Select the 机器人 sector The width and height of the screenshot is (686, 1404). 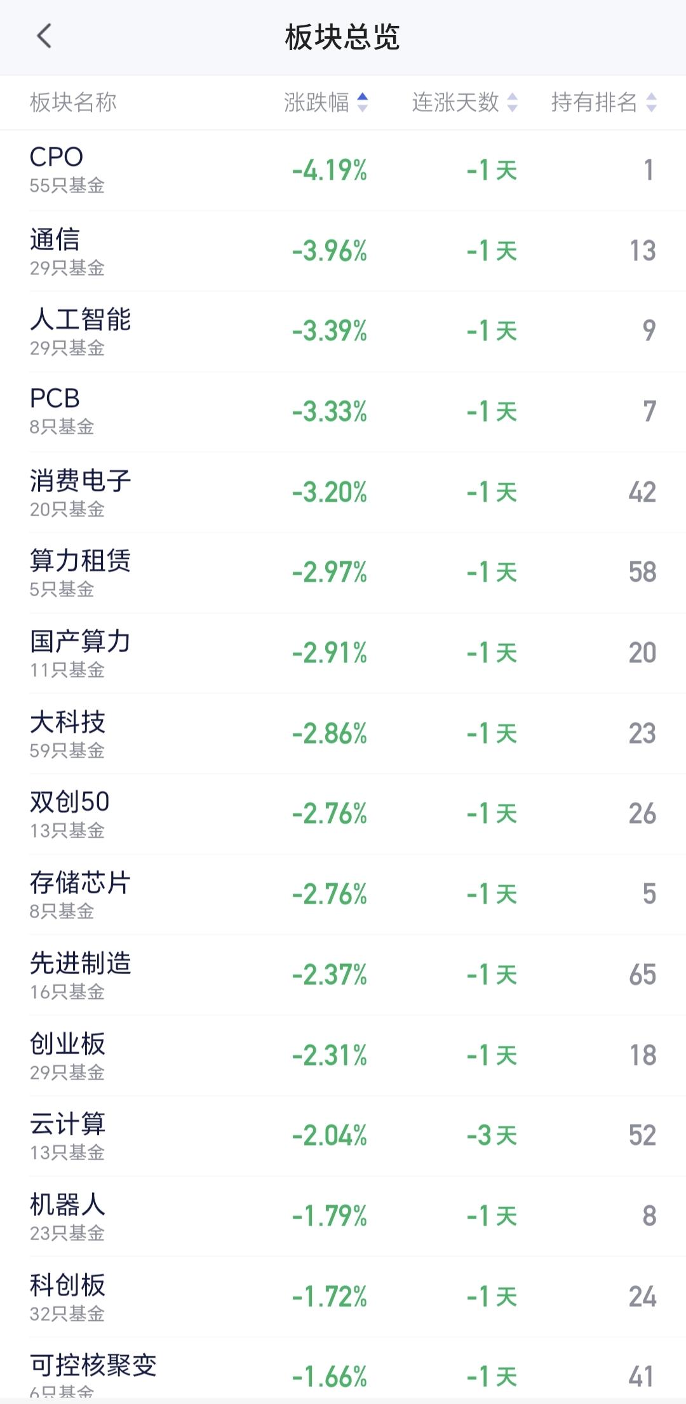(x=343, y=1217)
